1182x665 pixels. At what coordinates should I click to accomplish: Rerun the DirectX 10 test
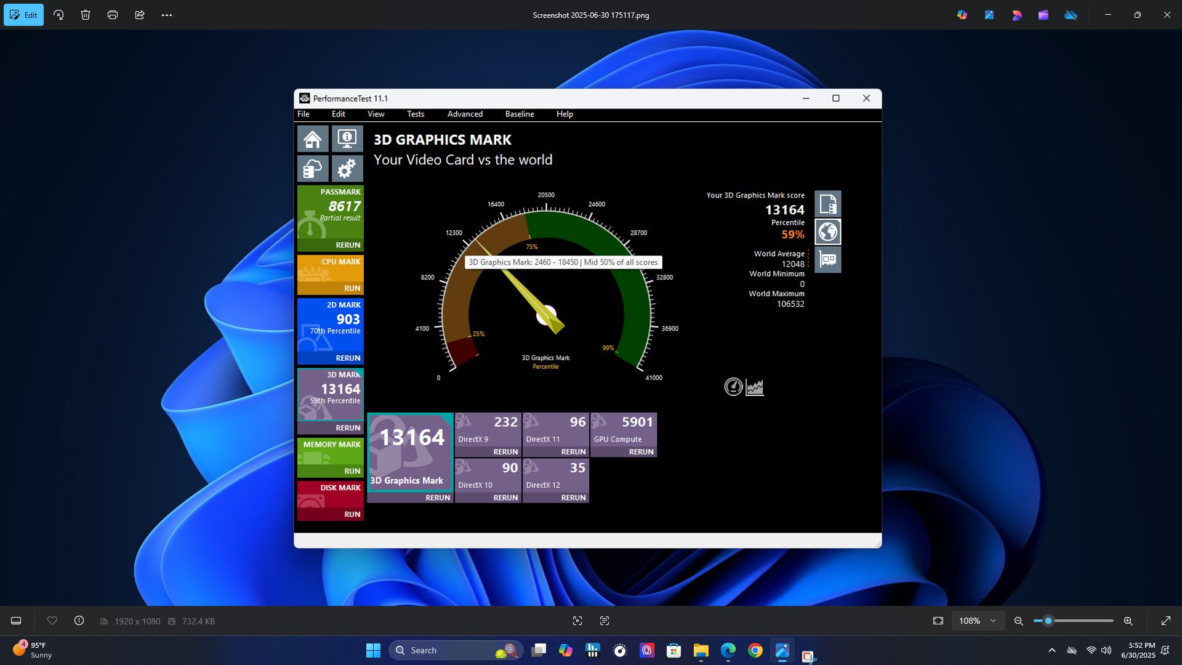coord(505,498)
